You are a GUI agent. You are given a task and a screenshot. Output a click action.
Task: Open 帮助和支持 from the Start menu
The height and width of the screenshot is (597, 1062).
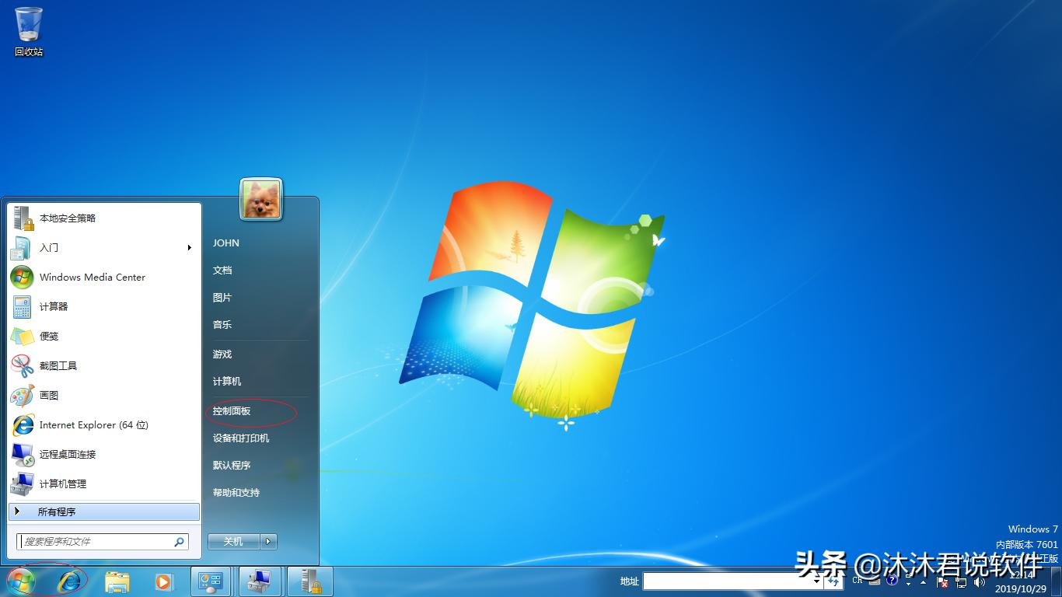(237, 492)
